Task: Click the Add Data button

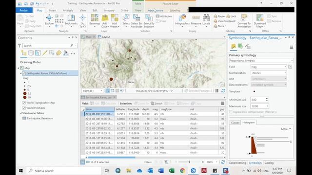Action: [105, 20]
